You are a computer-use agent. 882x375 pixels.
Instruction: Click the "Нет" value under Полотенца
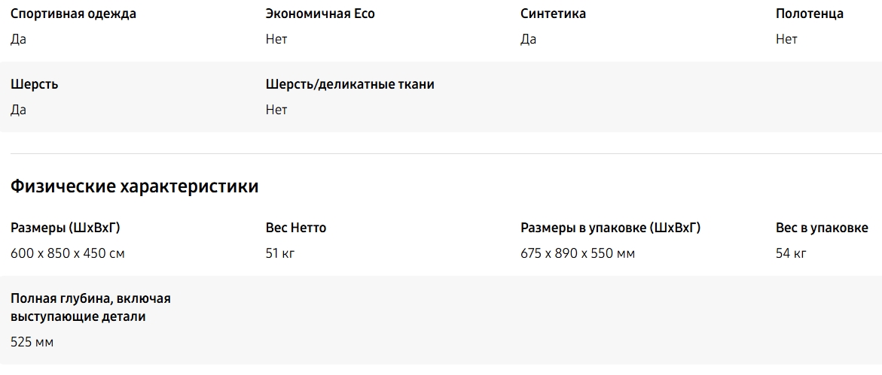coord(786,39)
